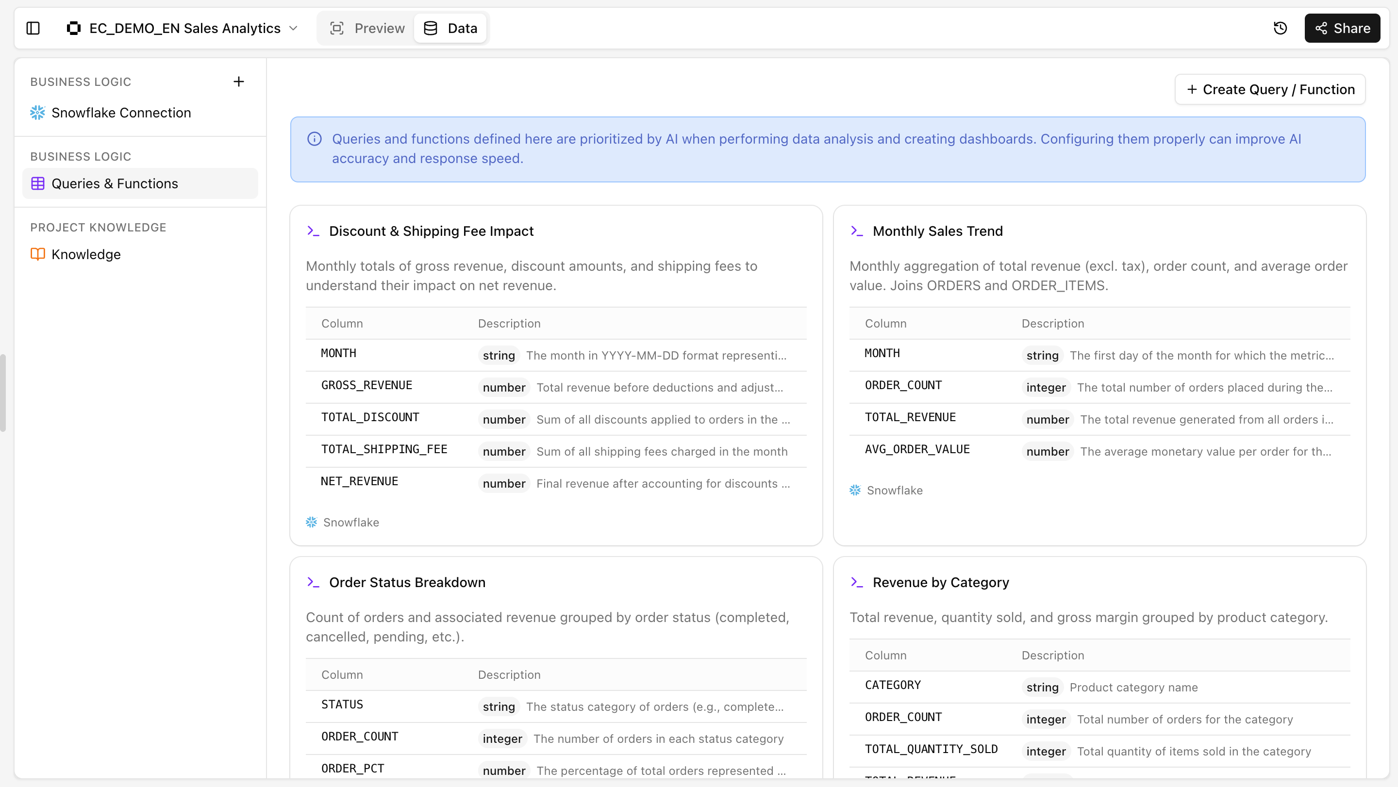Click the terminal icon beside Order Status Breakdown

click(313, 582)
